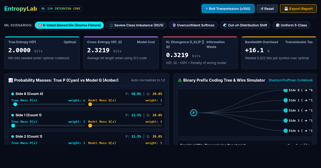Click the Side 2 (Count 1) label
The width and height of the screenshot is (321, 168).
(x=29, y=136)
